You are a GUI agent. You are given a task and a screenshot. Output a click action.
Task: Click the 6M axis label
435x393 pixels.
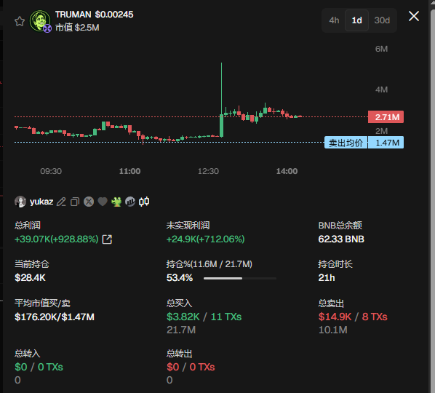(x=381, y=49)
